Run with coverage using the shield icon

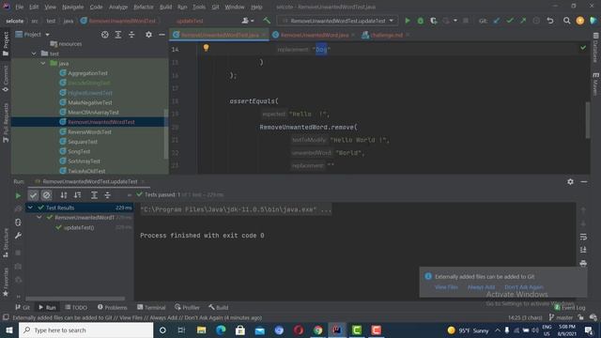[434, 21]
